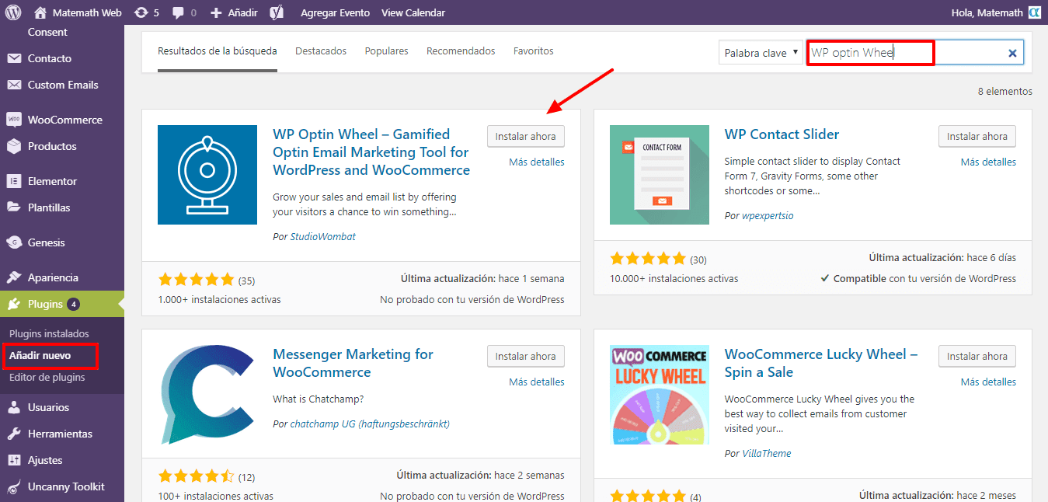Open Más detalles for WooCommerce Lucky Wheel

(988, 382)
